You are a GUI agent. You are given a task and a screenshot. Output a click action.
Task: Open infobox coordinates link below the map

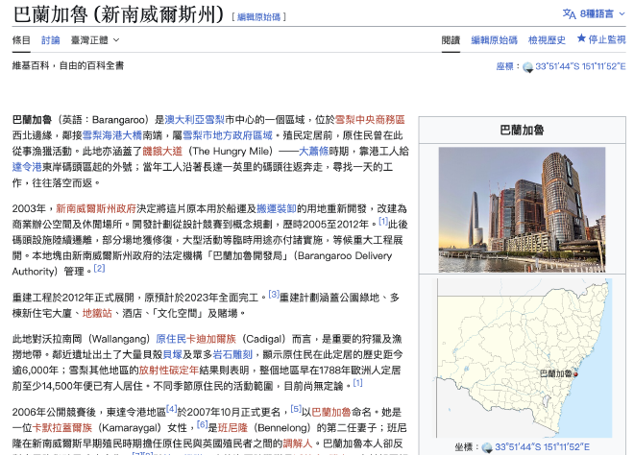[542, 447]
